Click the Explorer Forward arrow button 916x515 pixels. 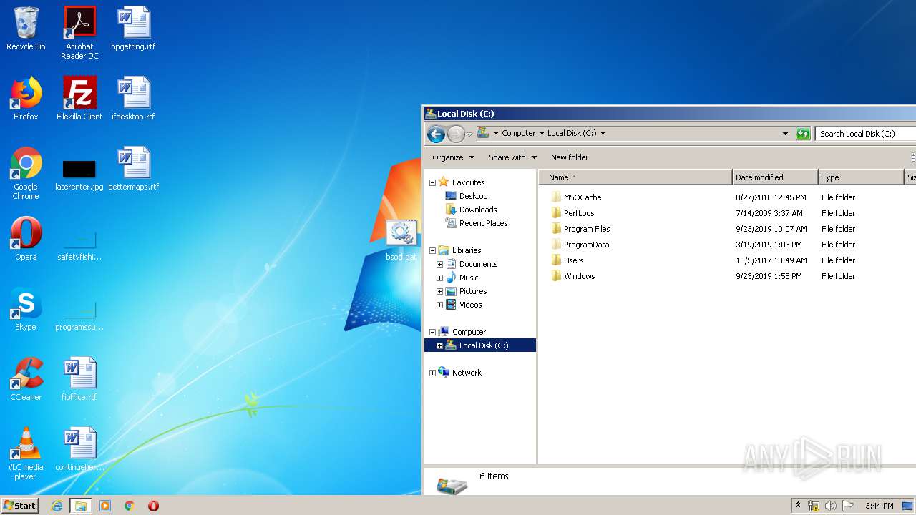[x=456, y=134]
